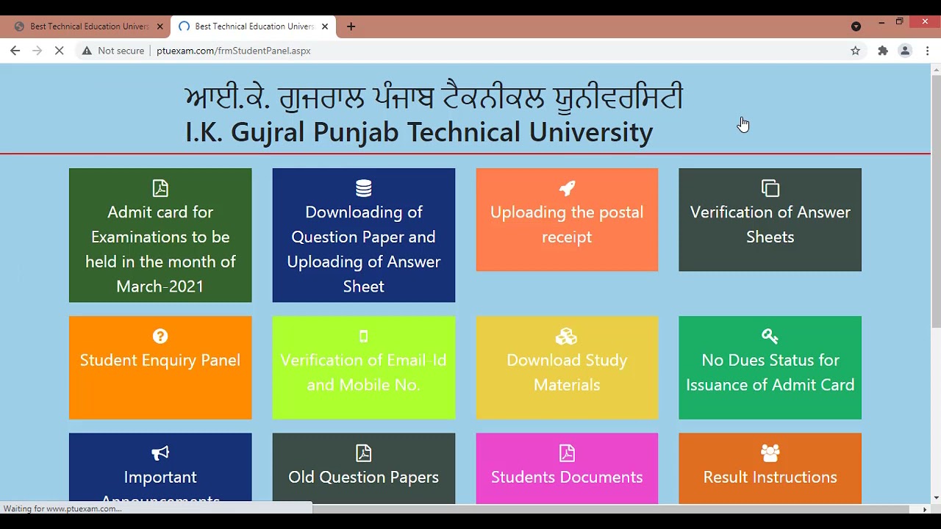Image resolution: width=941 pixels, height=529 pixels.
Task: Click the Not secure warning icon
Action: pos(87,51)
